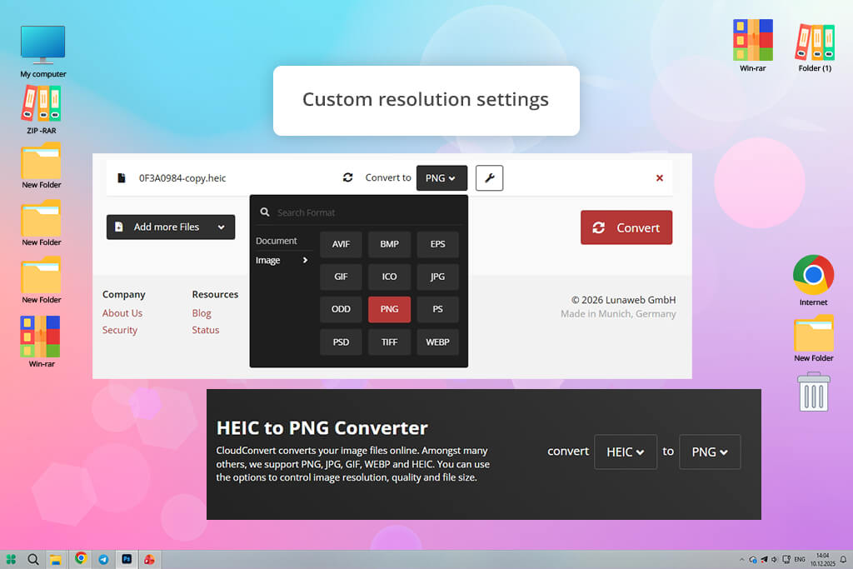Image resolution: width=853 pixels, height=569 pixels.
Task: Open the About Us link
Action: click(x=122, y=313)
